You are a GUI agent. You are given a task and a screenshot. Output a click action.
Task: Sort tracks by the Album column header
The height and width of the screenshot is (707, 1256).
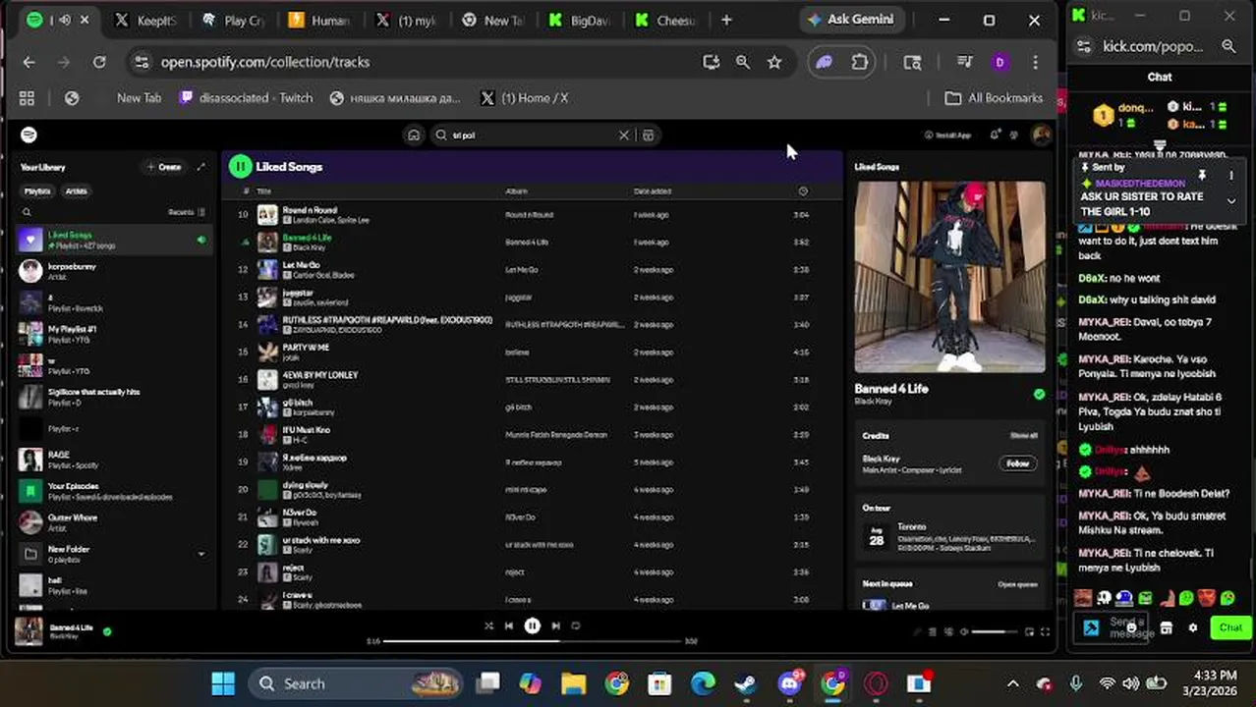pos(516,191)
